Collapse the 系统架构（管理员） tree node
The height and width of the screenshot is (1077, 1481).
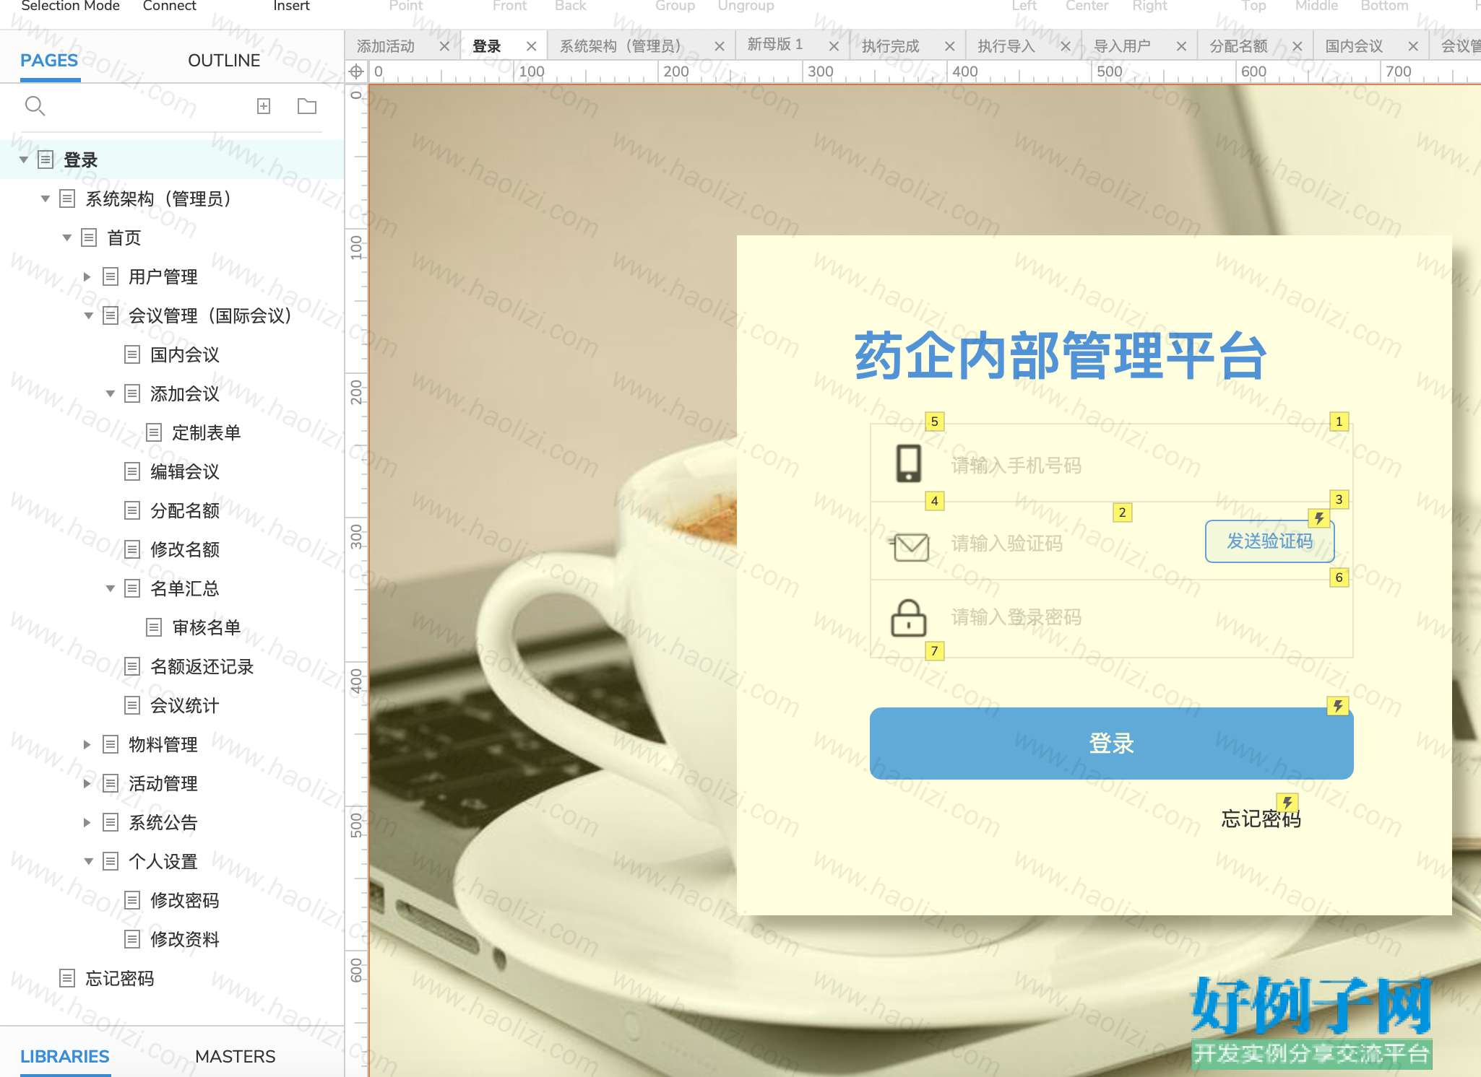(x=46, y=199)
